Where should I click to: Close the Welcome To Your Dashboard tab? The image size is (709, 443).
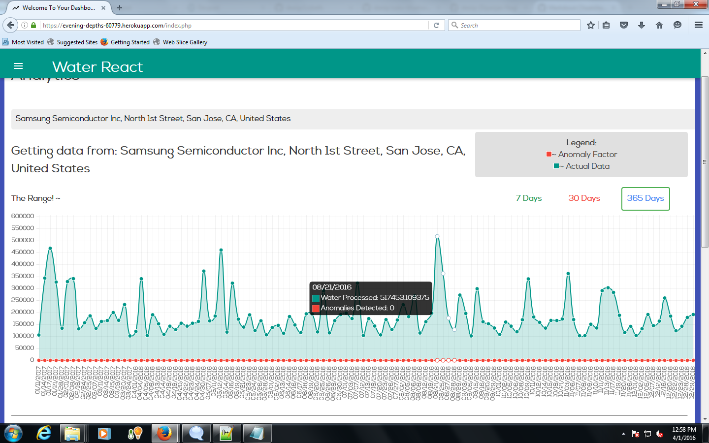[103, 8]
